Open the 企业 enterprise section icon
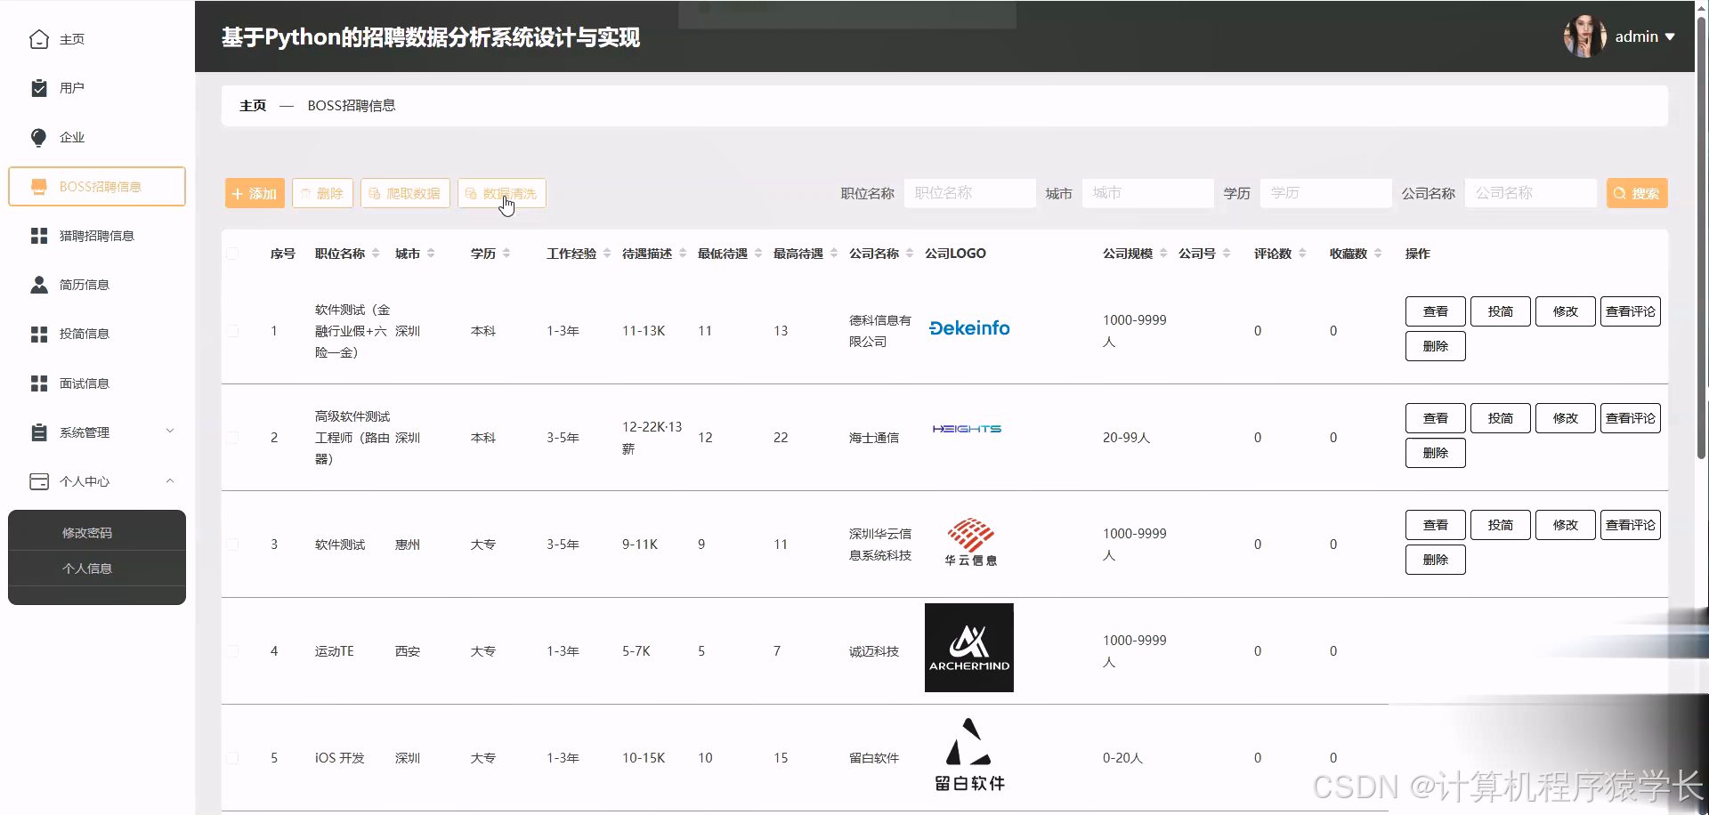1709x815 pixels. (x=39, y=137)
